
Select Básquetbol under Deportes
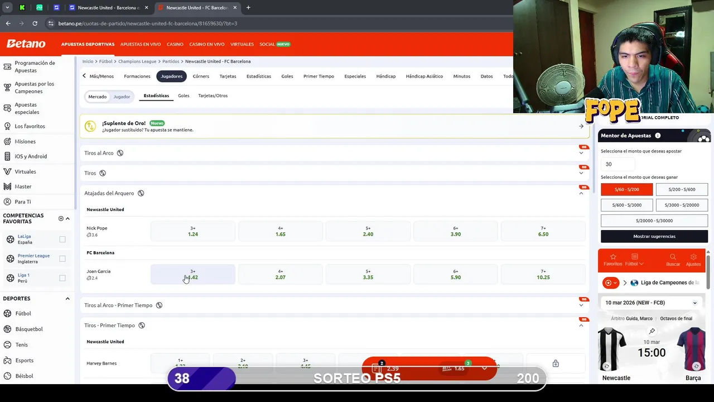[x=28, y=329]
